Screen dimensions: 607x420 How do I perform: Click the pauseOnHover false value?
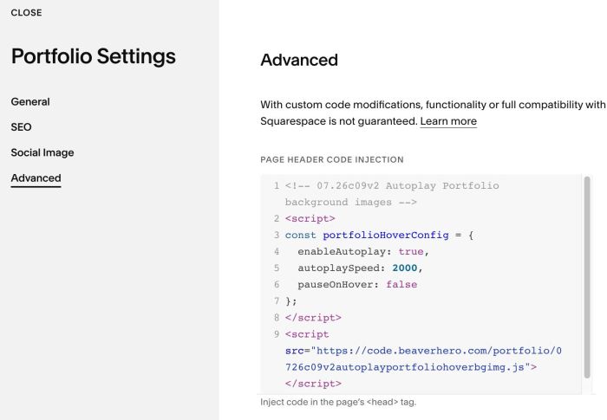tap(401, 284)
